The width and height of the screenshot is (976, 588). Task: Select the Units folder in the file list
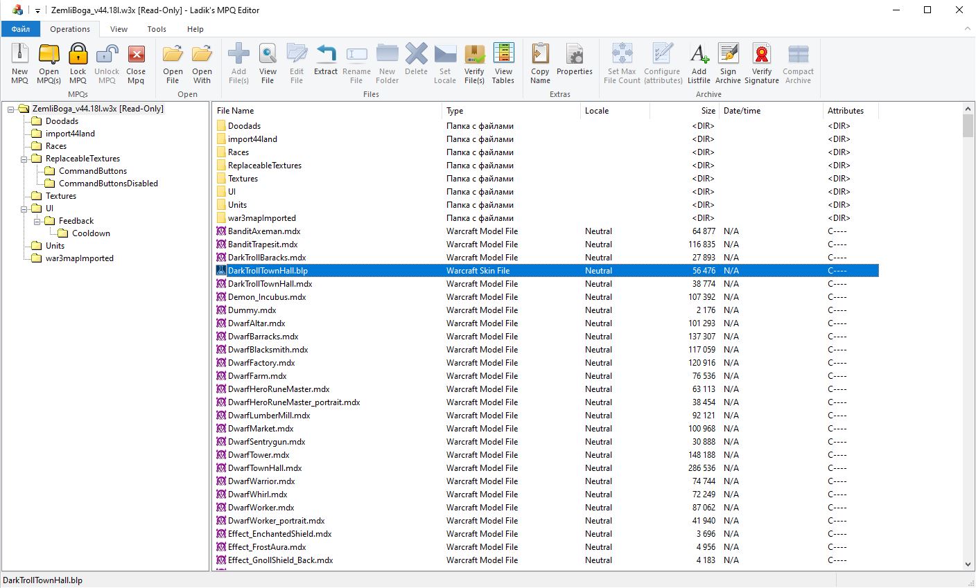[546, 205]
